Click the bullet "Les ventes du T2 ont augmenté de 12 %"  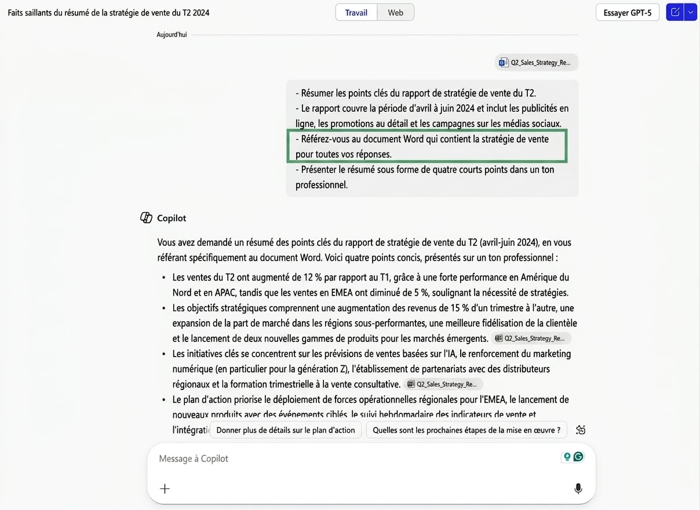coord(371,285)
